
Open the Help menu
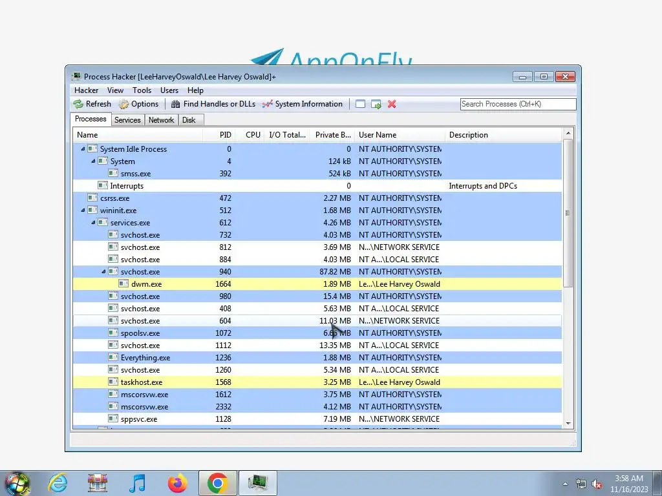click(195, 90)
